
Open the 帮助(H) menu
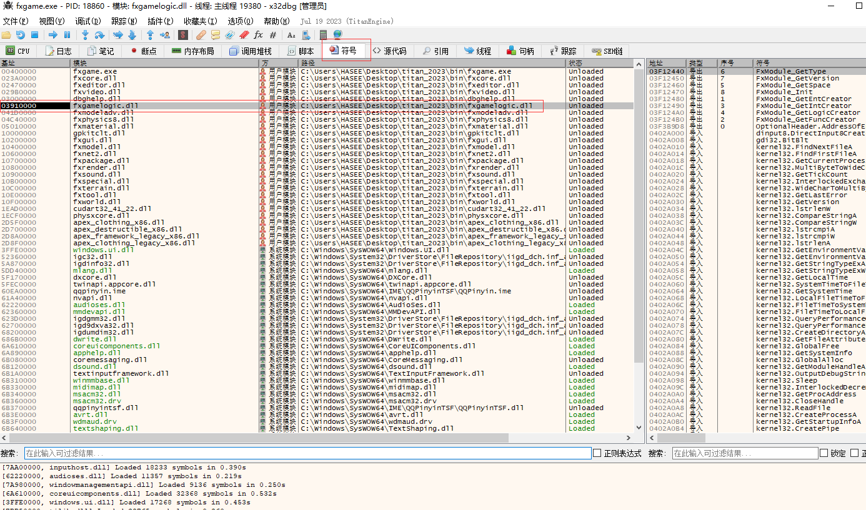click(277, 21)
